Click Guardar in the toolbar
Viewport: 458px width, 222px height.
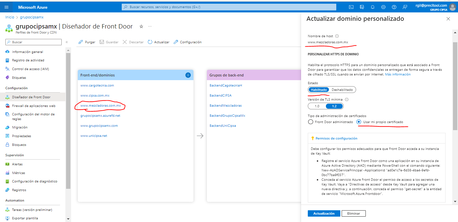pos(109,42)
